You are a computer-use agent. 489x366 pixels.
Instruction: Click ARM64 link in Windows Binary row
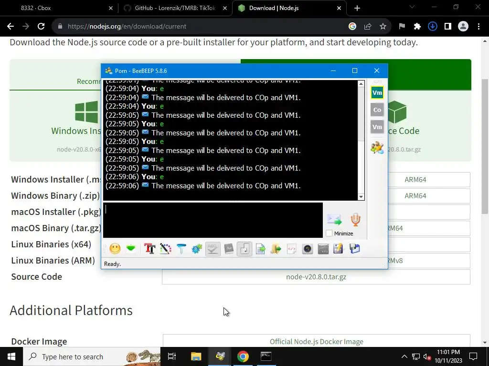coord(415,196)
